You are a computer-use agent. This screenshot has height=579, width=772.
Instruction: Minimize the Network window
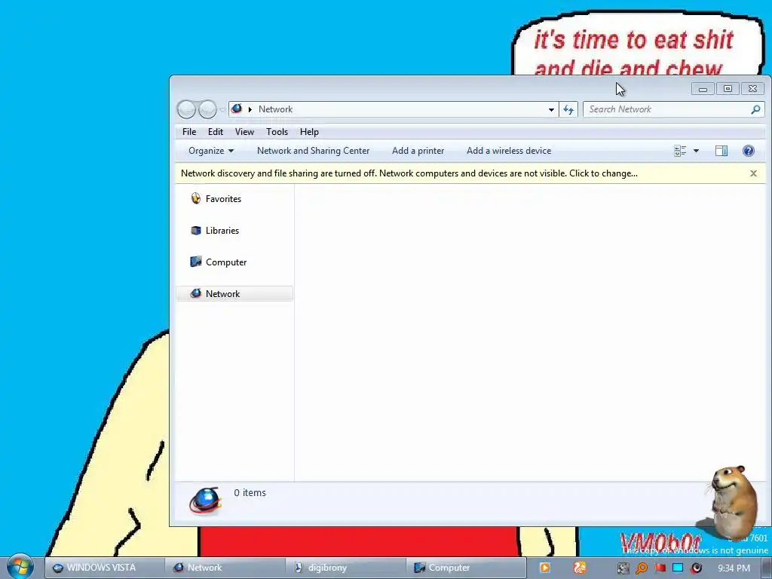[x=703, y=89]
